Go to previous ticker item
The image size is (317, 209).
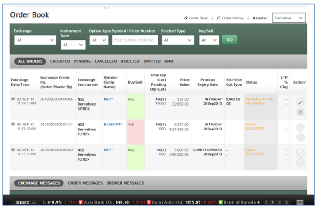266,202
